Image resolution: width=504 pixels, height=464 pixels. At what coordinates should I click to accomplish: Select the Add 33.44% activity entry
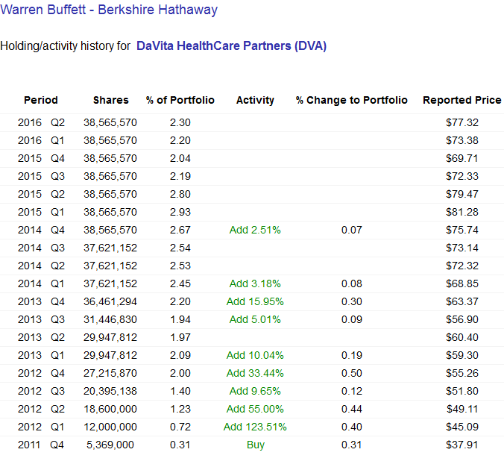tap(255, 373)
